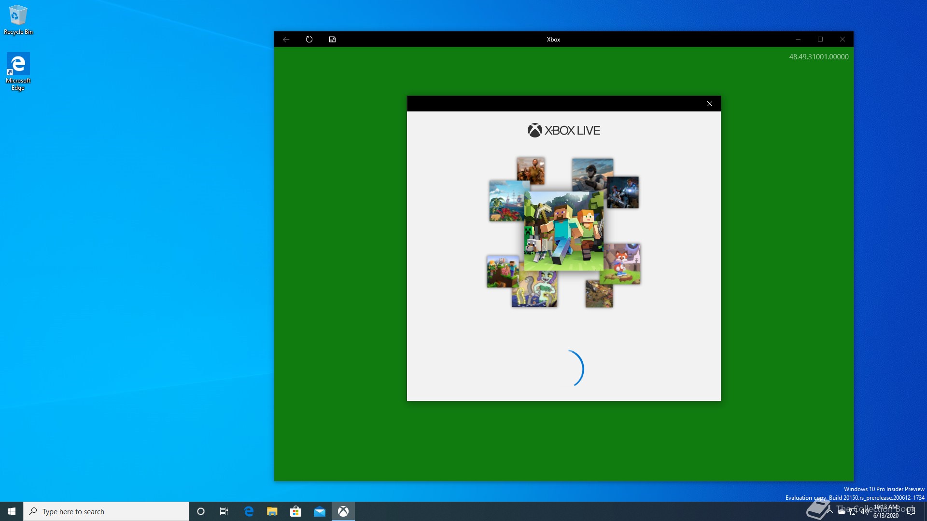The width and height of the screenshot is (927, 521).
Task: Click the Xbox app icon on the taskbar
Action: 343,511
